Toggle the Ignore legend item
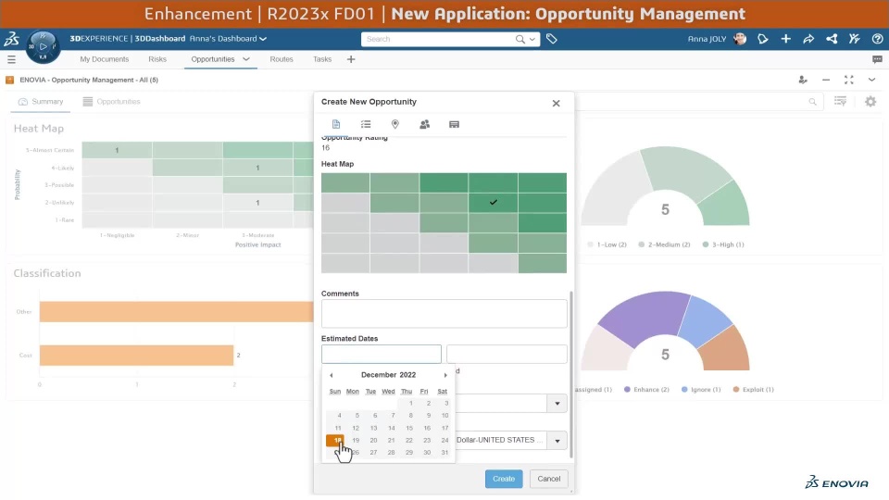 [x=701, y=390]
